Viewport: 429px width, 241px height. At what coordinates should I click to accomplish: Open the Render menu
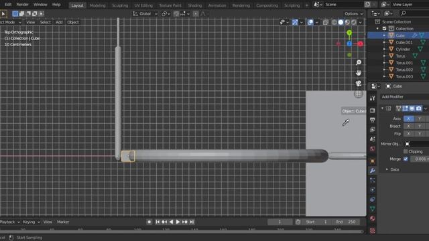22,5
